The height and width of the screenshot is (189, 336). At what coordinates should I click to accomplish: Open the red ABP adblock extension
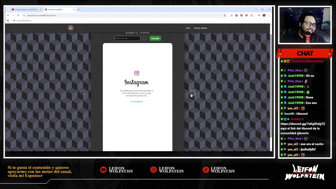coord(237,15)
